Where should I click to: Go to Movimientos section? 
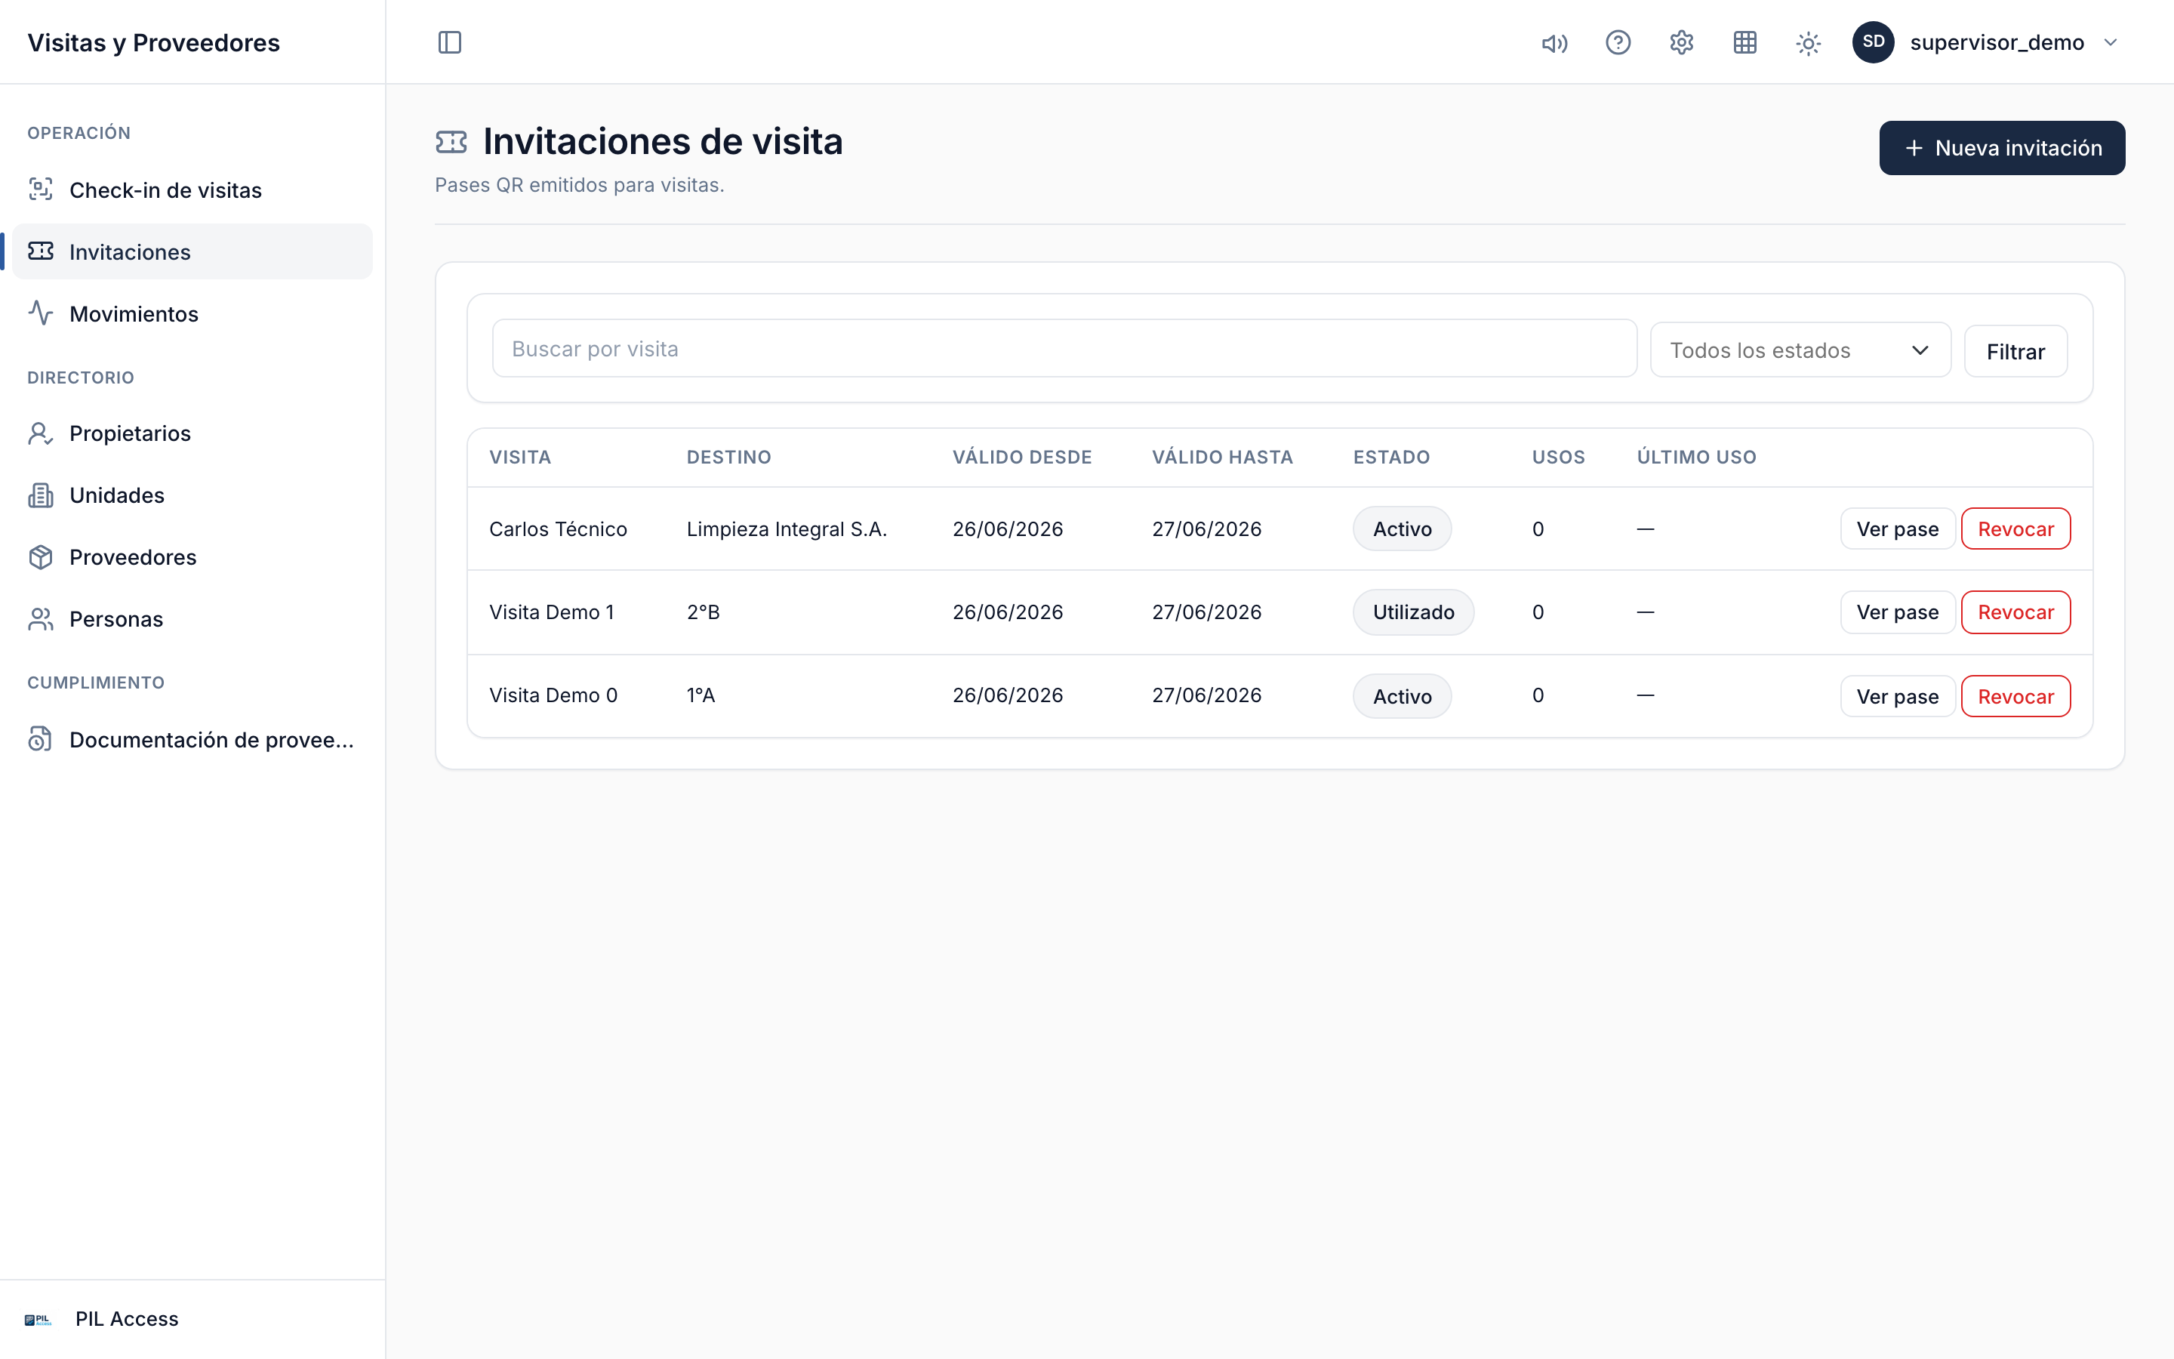pos(192,313)
